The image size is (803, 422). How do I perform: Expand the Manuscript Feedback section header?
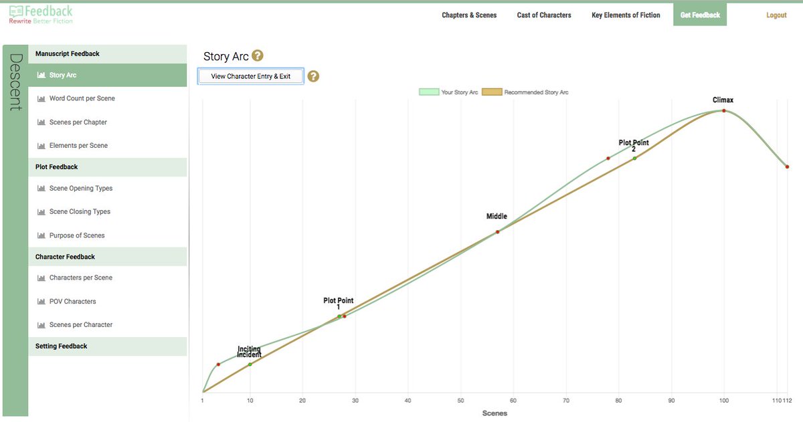point(108,54)
